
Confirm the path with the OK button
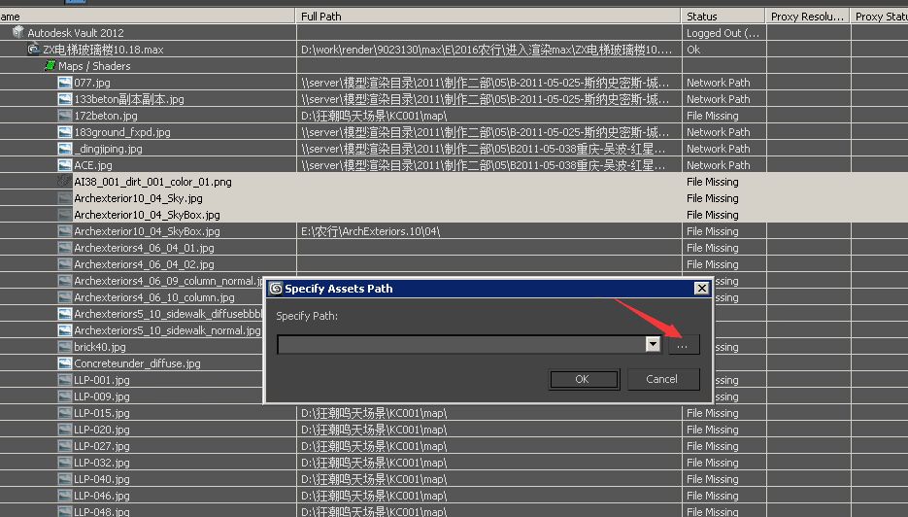tap(583, 379)
